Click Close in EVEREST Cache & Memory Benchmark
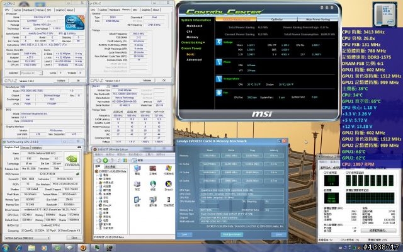Screen dimensions: 403x252 click(x=279, y=234)
